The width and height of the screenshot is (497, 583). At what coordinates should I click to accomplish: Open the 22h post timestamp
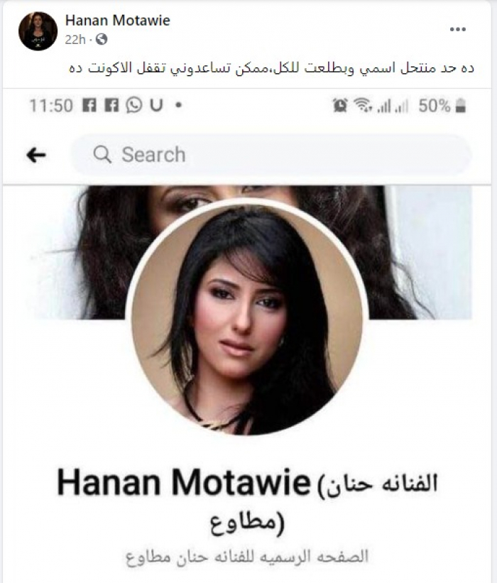[75, 40]
